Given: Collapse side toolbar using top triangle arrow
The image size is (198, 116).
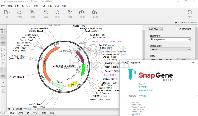Looking at the screenshot, I should (x=3, y=26).
